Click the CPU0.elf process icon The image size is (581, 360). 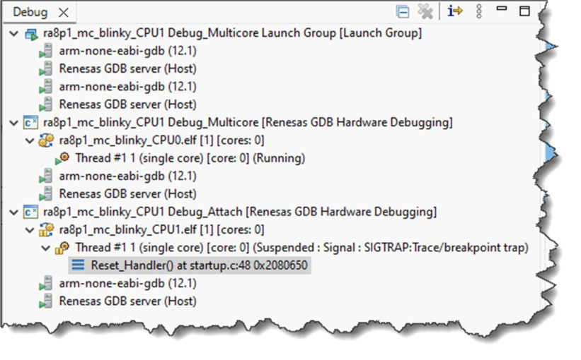(46, 140)
